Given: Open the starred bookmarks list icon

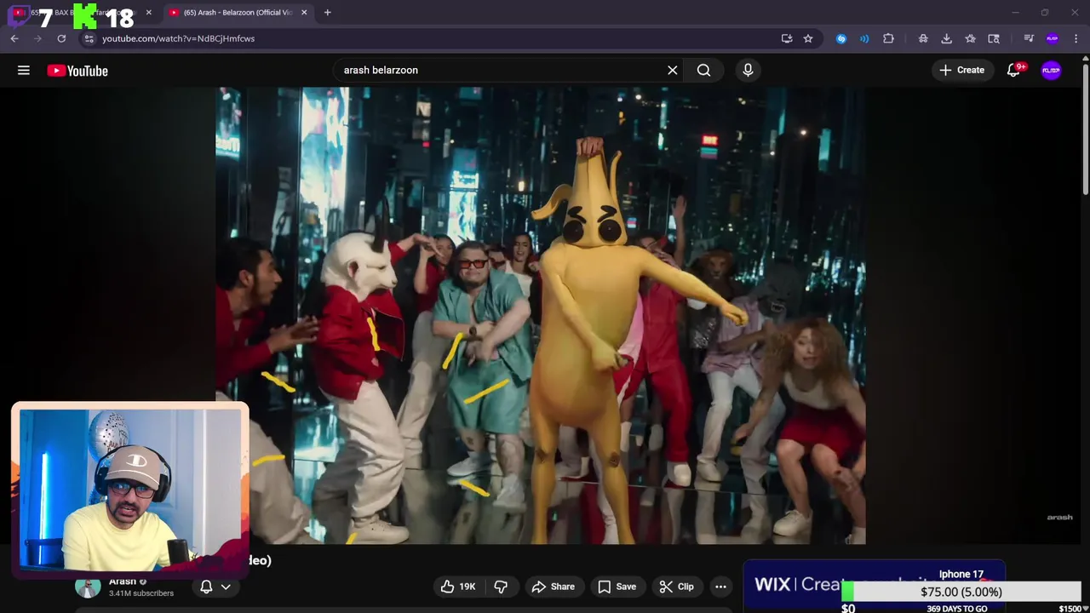Looking at the screenshot, I should tap(970, 38).
